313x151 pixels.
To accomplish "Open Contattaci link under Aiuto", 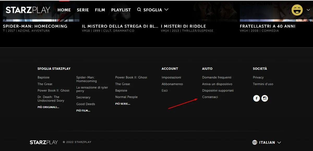I will pos(210,97).
